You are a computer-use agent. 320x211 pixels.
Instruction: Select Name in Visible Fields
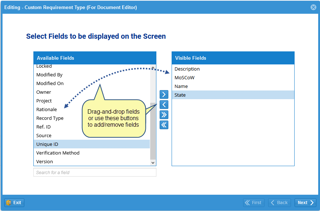click(233, 86)
